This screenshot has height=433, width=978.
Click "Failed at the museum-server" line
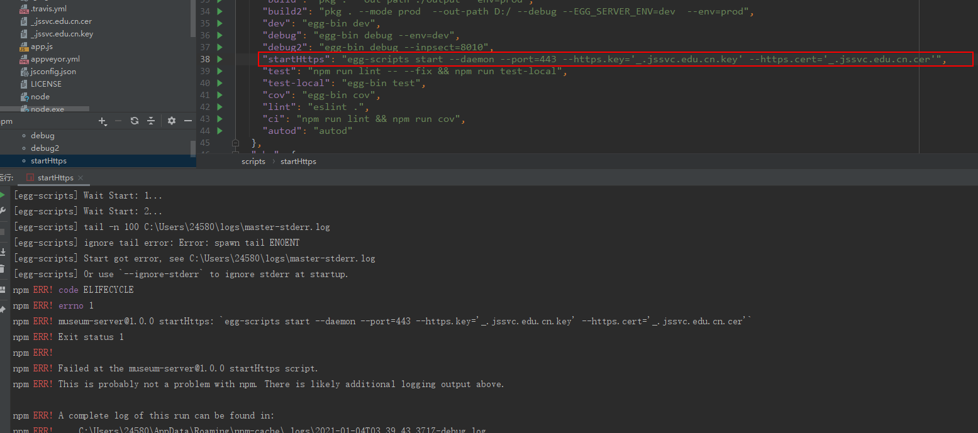[165, 368]
